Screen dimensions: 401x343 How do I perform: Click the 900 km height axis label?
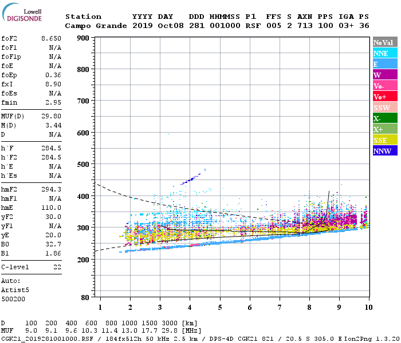tap(83, 38)
